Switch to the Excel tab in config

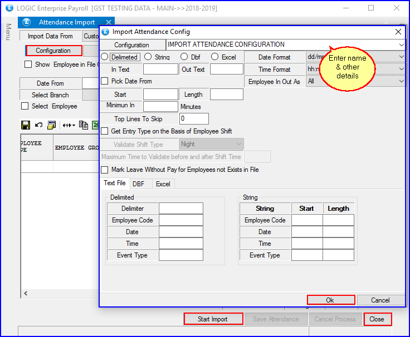click(163, 184)
